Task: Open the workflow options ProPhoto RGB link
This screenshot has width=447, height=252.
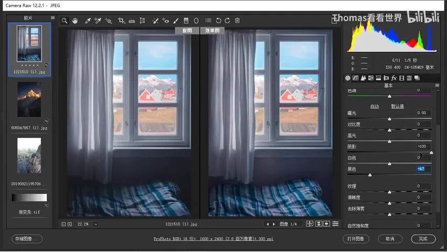Action: tap(214, 239)
